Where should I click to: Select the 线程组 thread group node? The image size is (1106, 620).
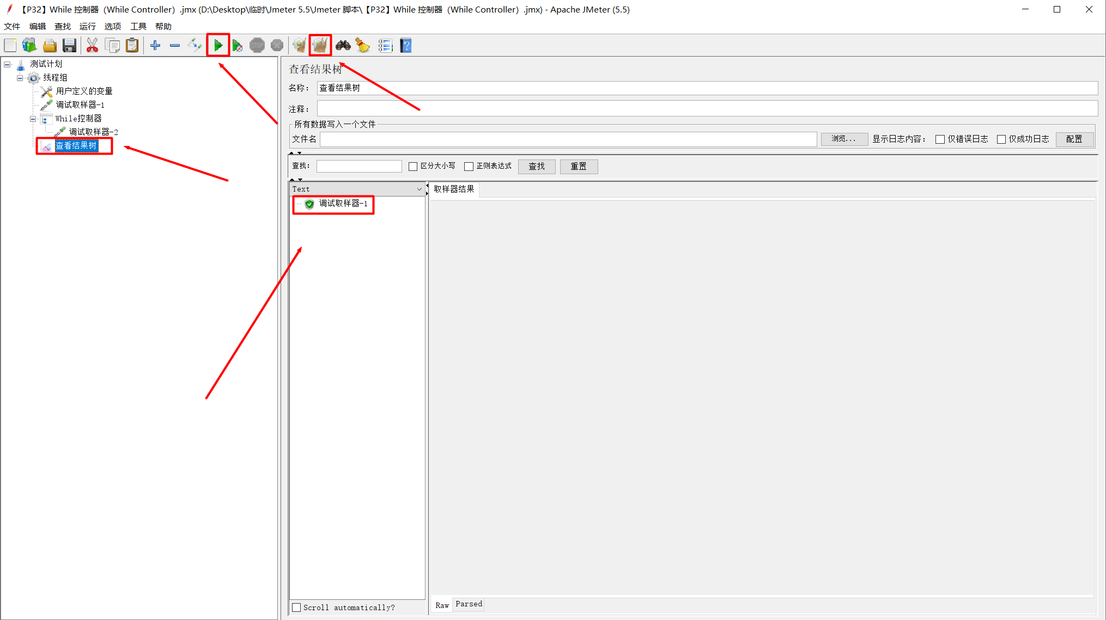(x=55, y=78)
